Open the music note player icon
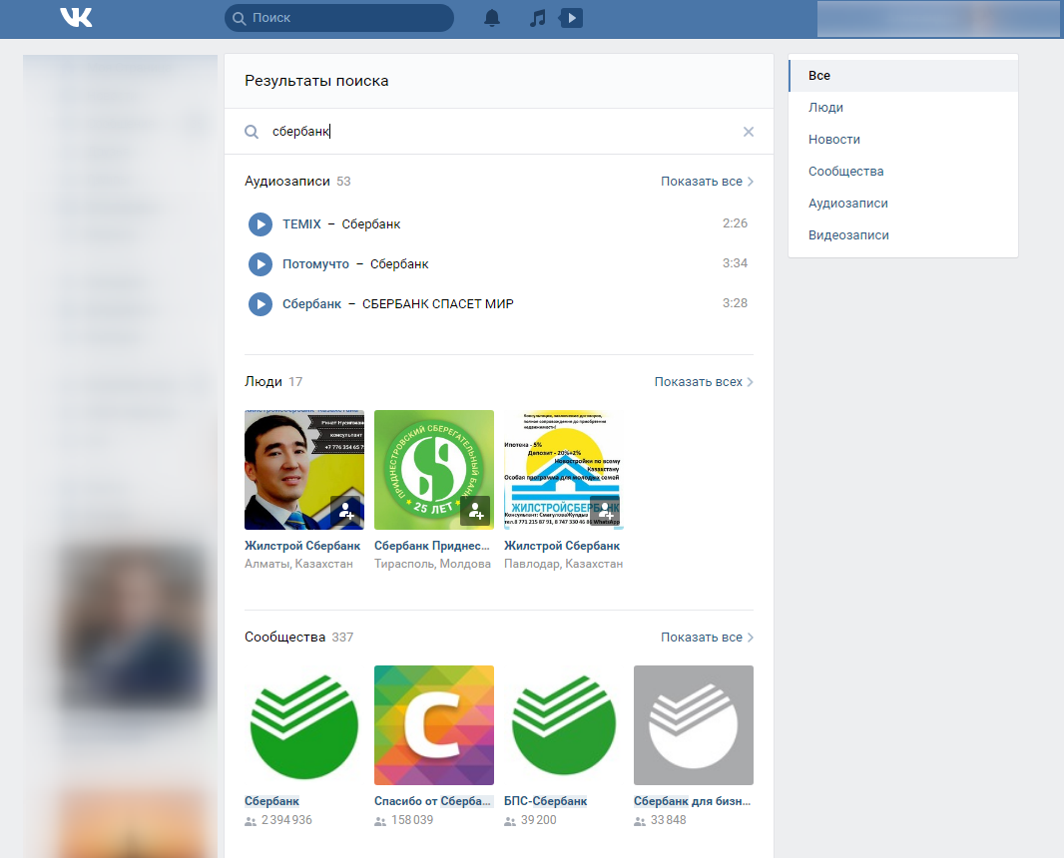1064x858 pixels. point(537,18)
